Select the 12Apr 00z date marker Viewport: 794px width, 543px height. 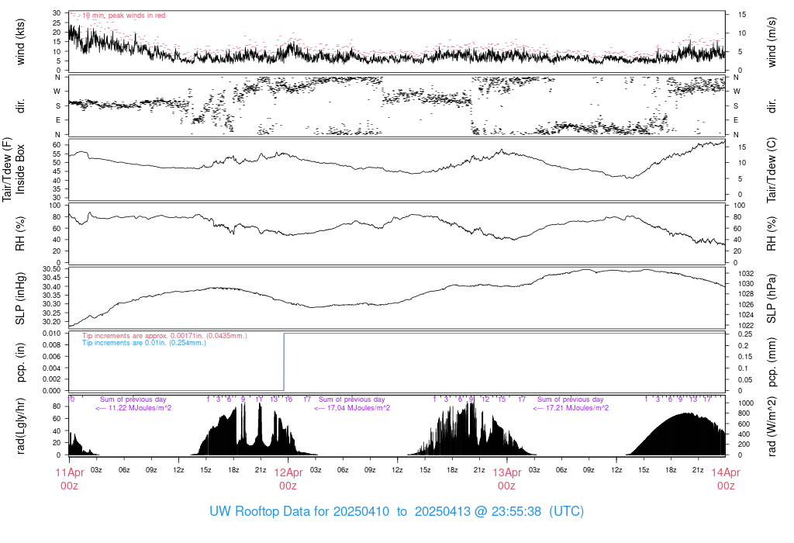288,479
